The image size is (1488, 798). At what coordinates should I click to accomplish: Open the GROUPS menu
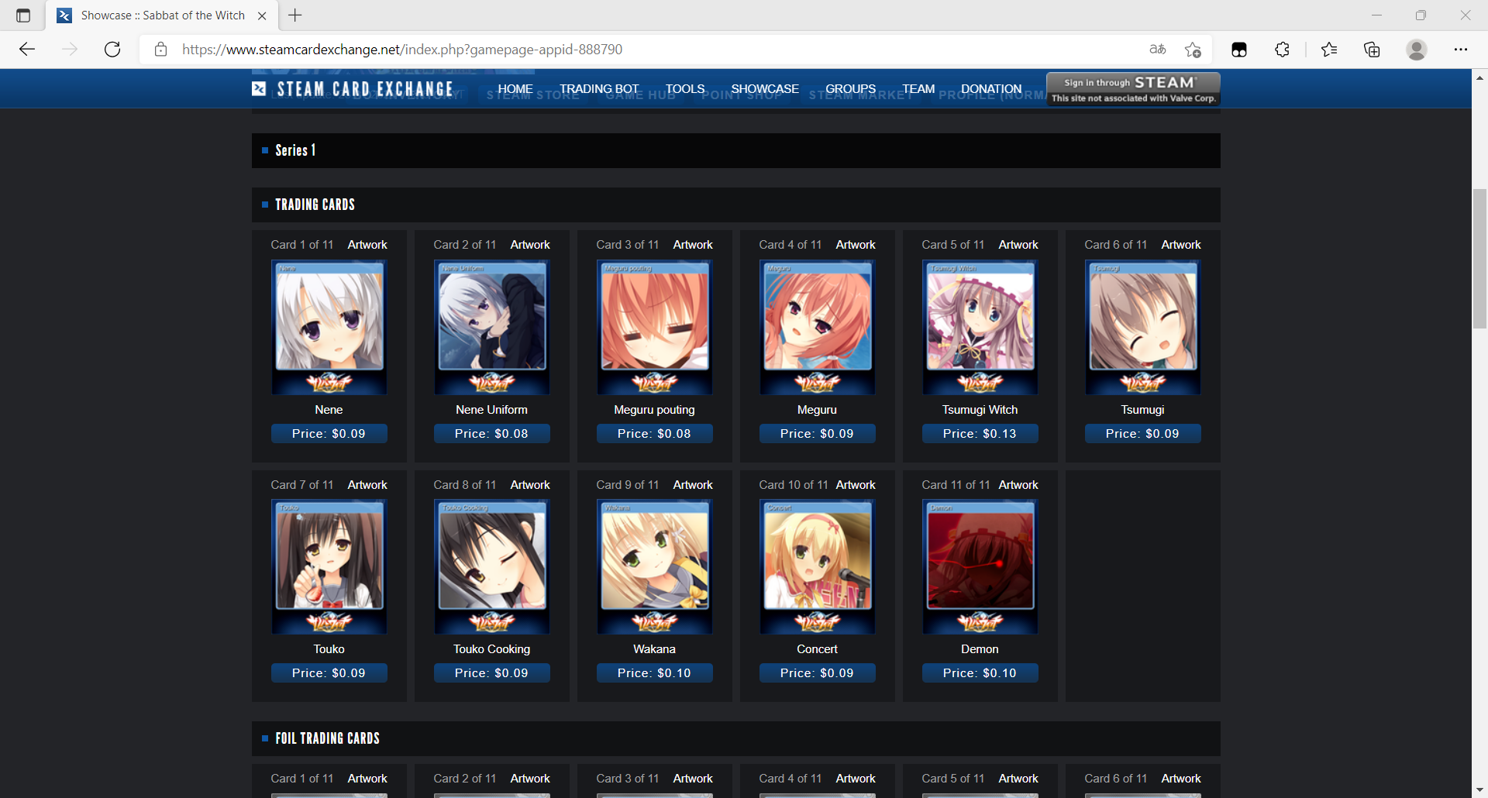click(x=850, y=89)
